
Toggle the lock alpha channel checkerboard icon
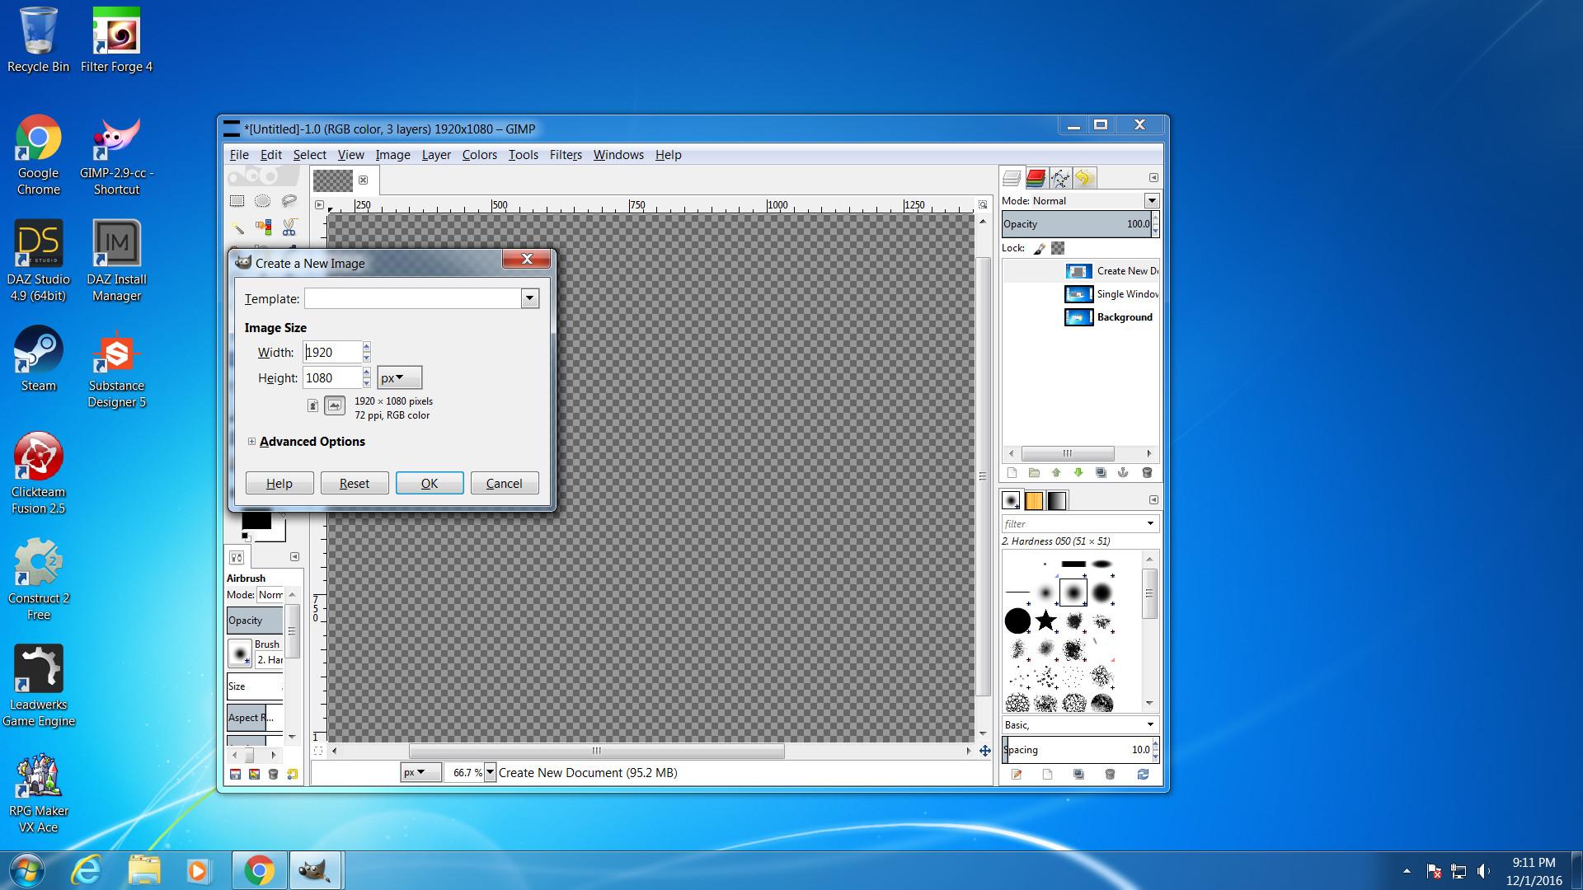click(1058, 248)
